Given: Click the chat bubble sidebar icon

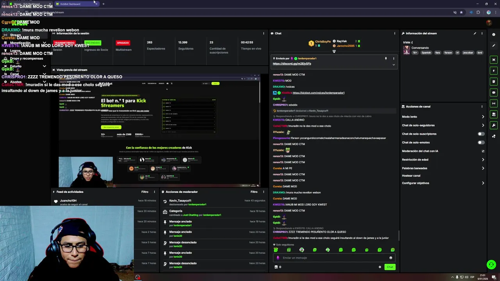Looking at the screenshot, I should [x=494, y=92].
